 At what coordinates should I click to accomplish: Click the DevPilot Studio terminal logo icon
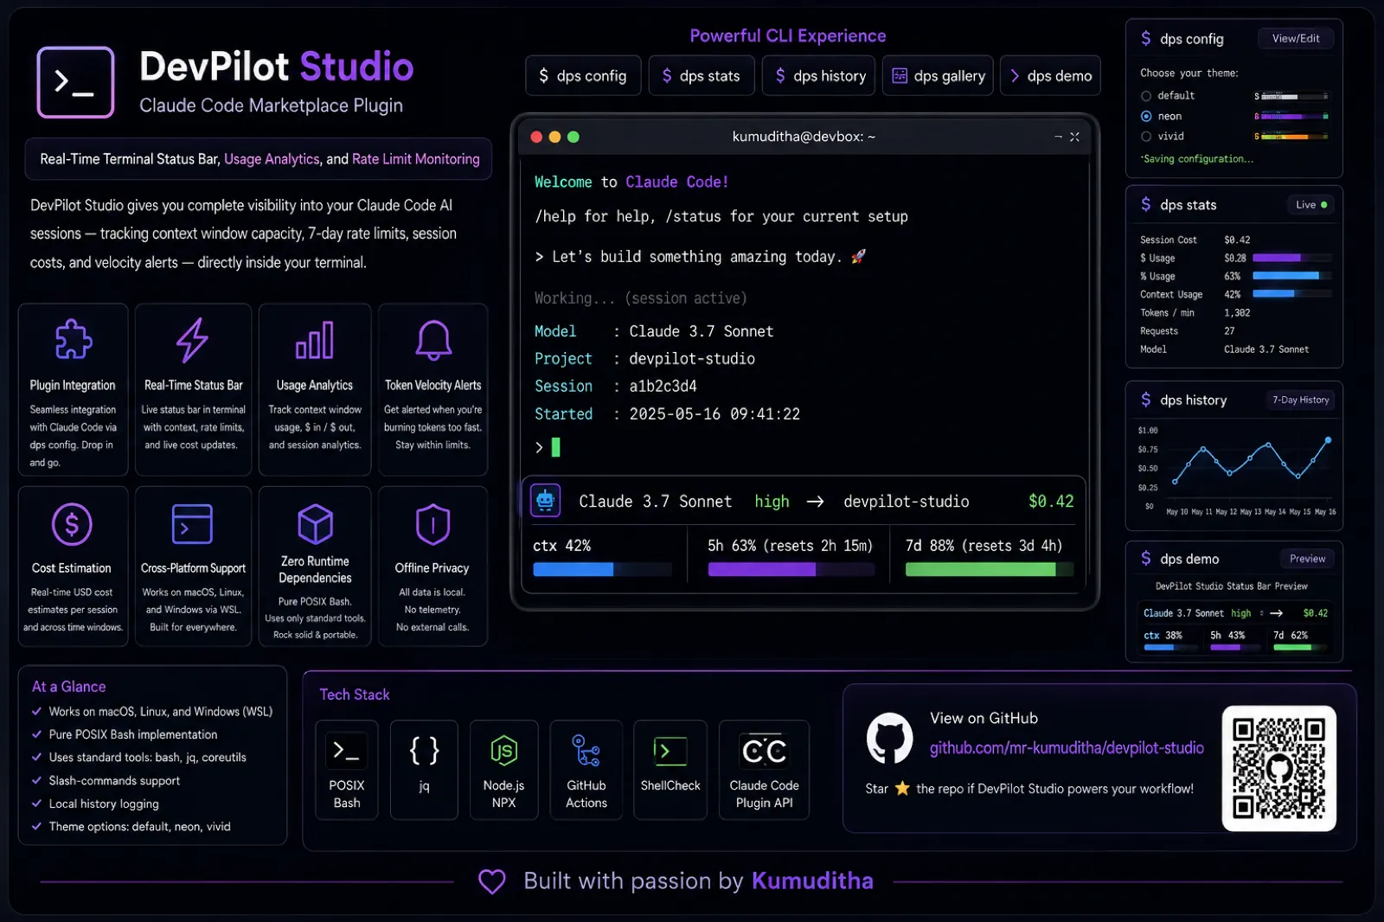point(75,82)
